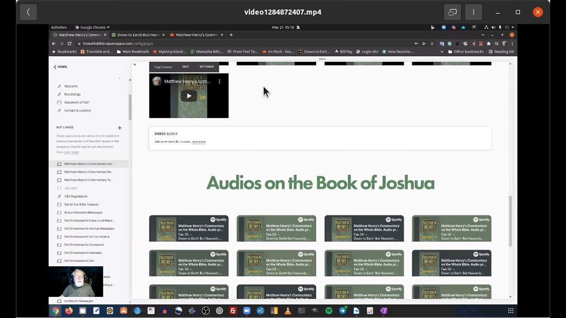
Task: Reload the page in Chrome
Action: (x=69, y=44)
